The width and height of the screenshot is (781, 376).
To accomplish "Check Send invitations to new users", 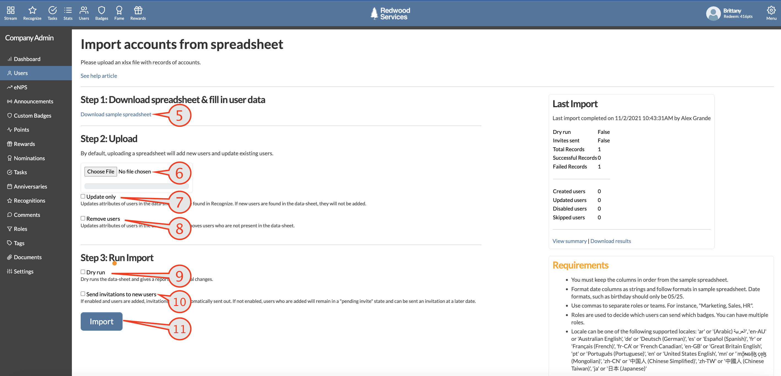I will tap(83, 294).
